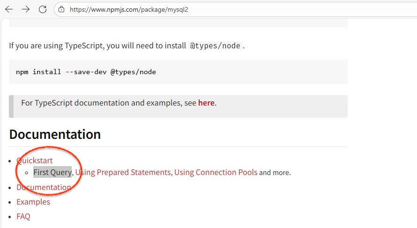Image resolution: width=417 pixels, height=228 pixels.
Task: Click the bold Documentation section heading
Action: pos(55,134)
